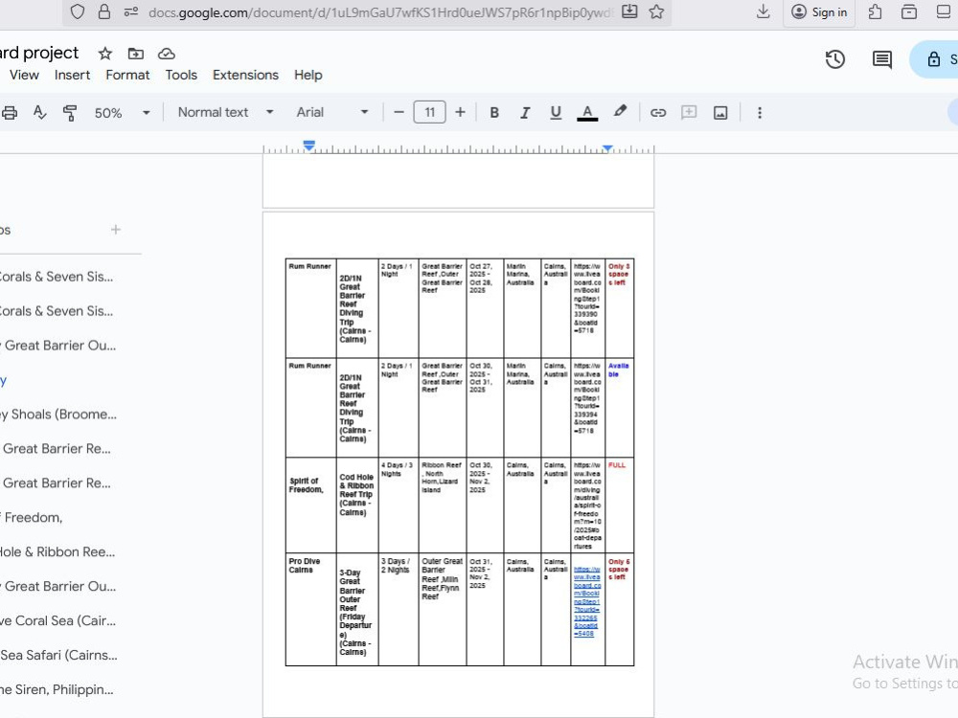The width and height of the screenshot is (958, 718).
Task: Click the Oct 31, 2025 - Nov 2 date cell
Action: click(485, 609)
